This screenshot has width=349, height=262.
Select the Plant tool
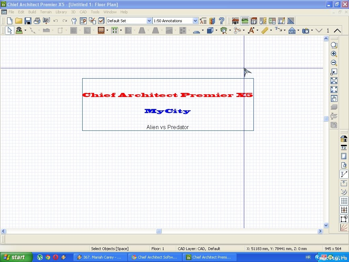tap(223, 30)
